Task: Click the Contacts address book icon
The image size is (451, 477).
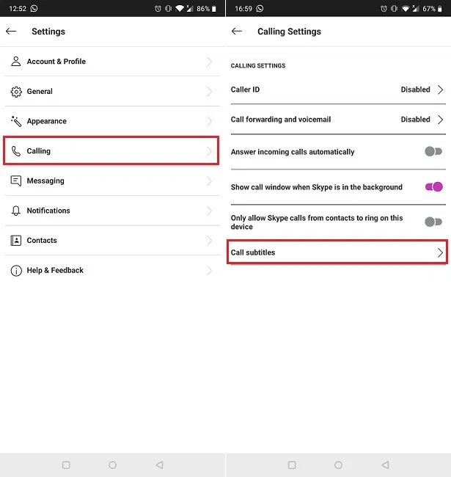Action: 16,240
